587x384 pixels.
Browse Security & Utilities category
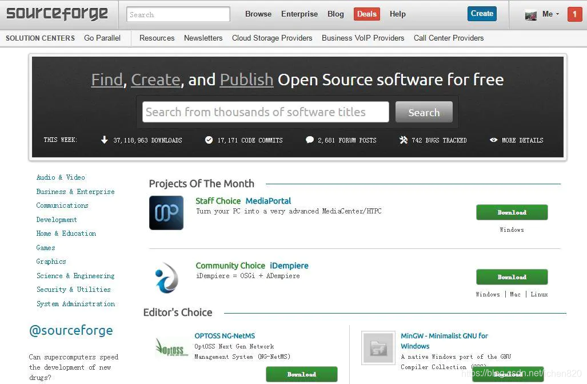(73, 290)
